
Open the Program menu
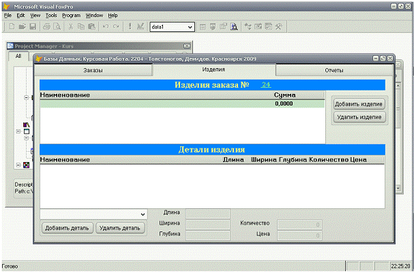(71, 15)
